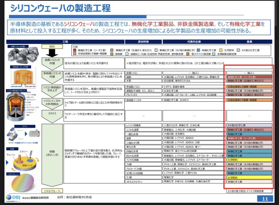Click the 塩酸 raw material cell
Image resolution: width=279 pixels, height=205 pixels.
(x=144, y=77)
